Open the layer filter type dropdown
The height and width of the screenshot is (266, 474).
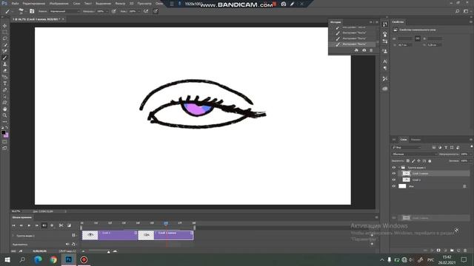coord(407,148)
